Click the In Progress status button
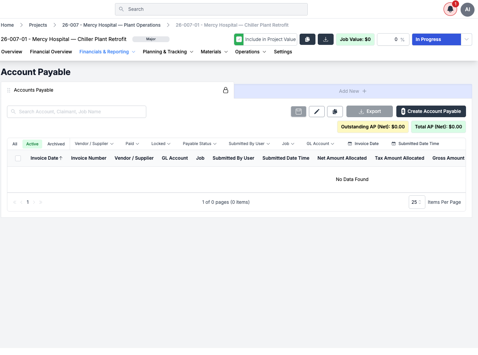This screenshot has width=478, height=355. pyautogui.click(x=437, y=39)
